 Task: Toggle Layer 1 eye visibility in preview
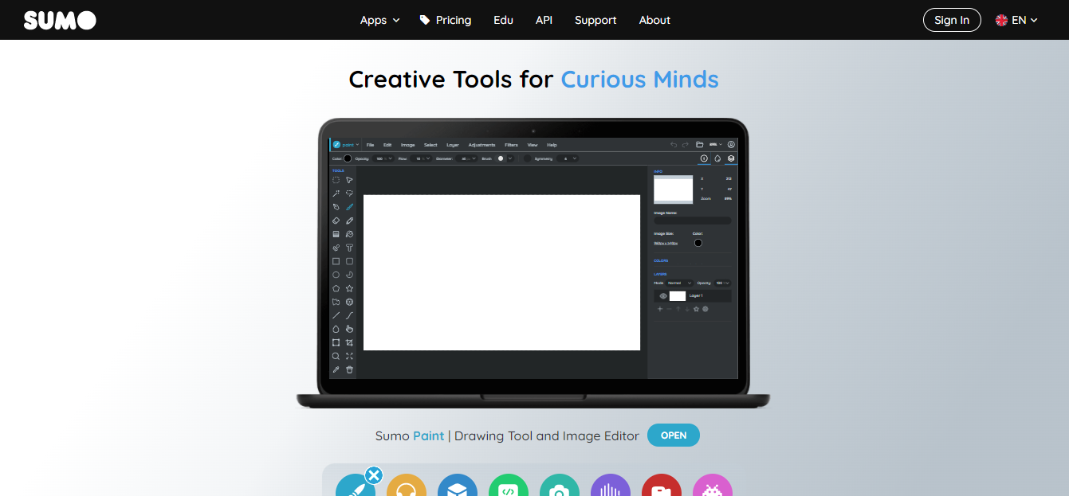[662, 296]
